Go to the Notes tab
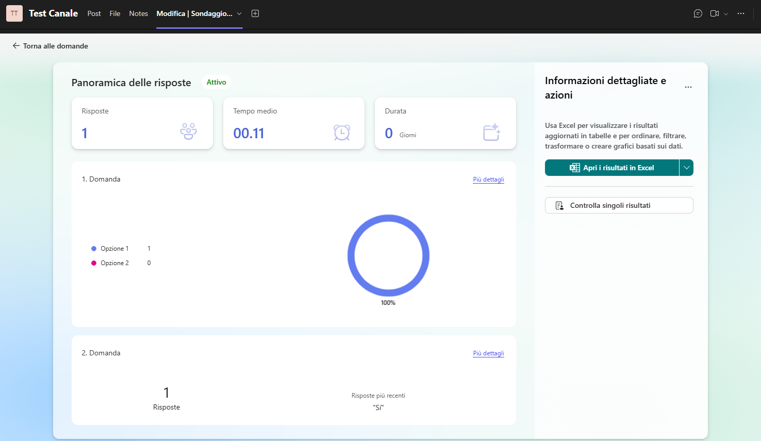 (x=138, y=13)
